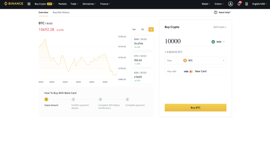The image size is (270, 142).
Task: Open the English/USD language selector
Action: coord(259,4)
